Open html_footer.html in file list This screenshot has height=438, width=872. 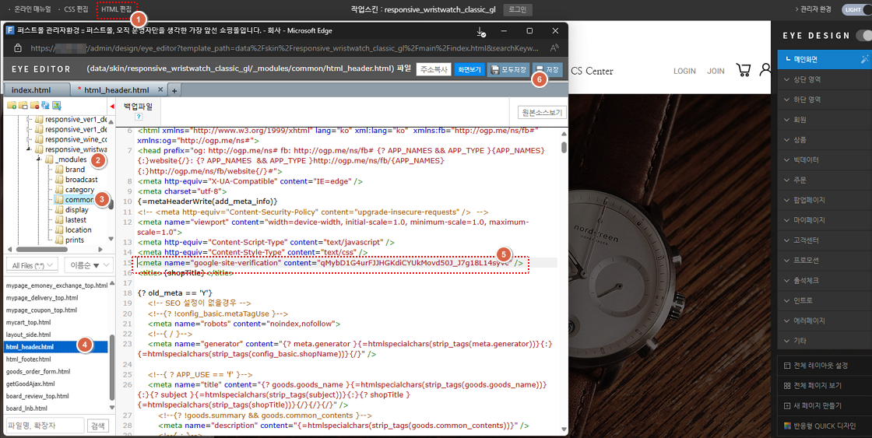28,359
